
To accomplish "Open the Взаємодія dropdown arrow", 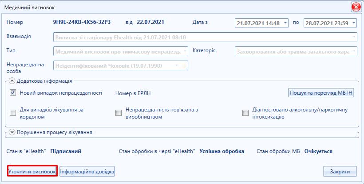I will (x=354, y=37).
